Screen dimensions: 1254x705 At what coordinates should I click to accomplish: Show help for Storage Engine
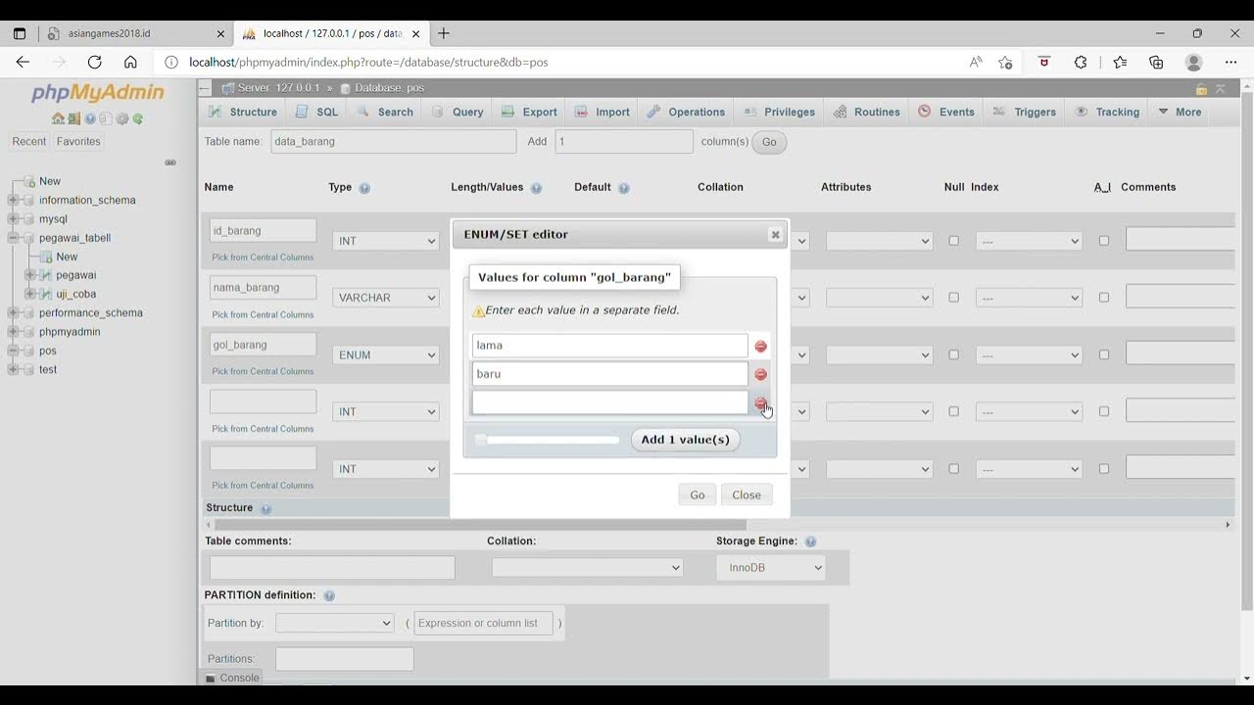810,541
